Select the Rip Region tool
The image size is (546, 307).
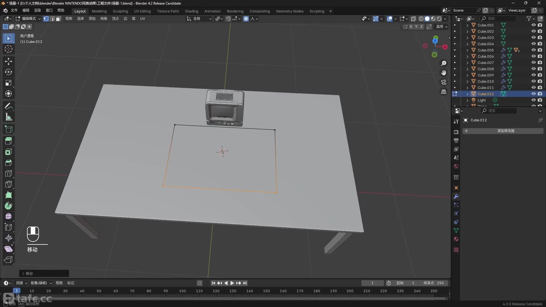click(x=9, y=260)
